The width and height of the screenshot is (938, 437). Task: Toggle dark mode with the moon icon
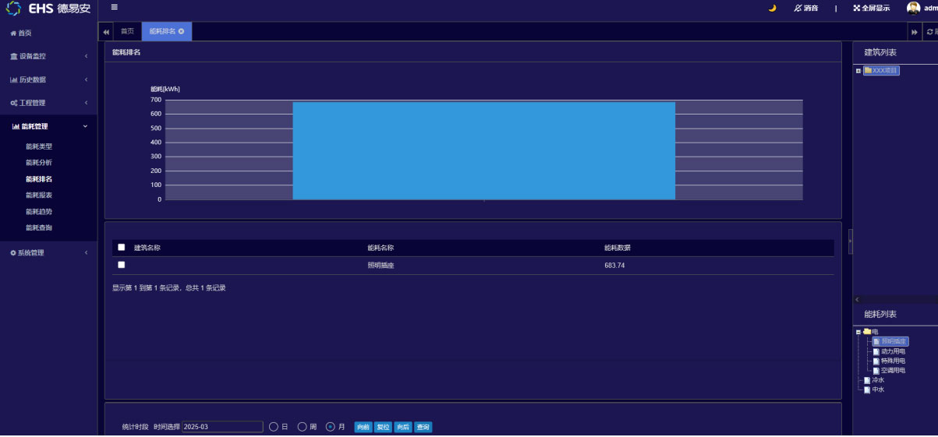(772, 8)
